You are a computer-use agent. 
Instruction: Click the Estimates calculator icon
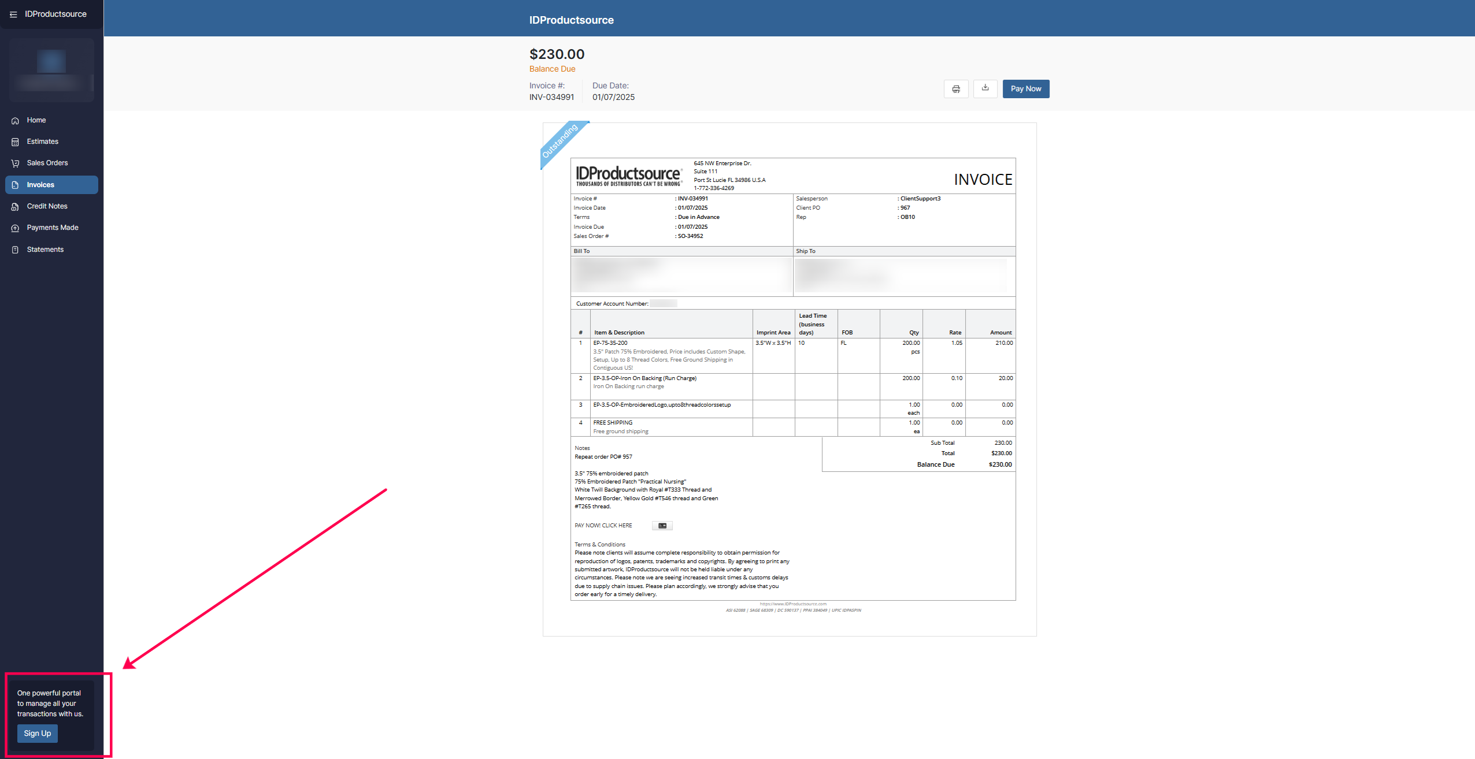click(x=16, y=142)
